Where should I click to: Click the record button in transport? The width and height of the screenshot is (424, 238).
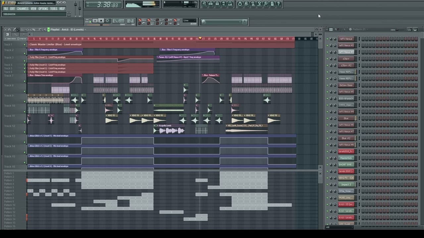tap(107, 21)
